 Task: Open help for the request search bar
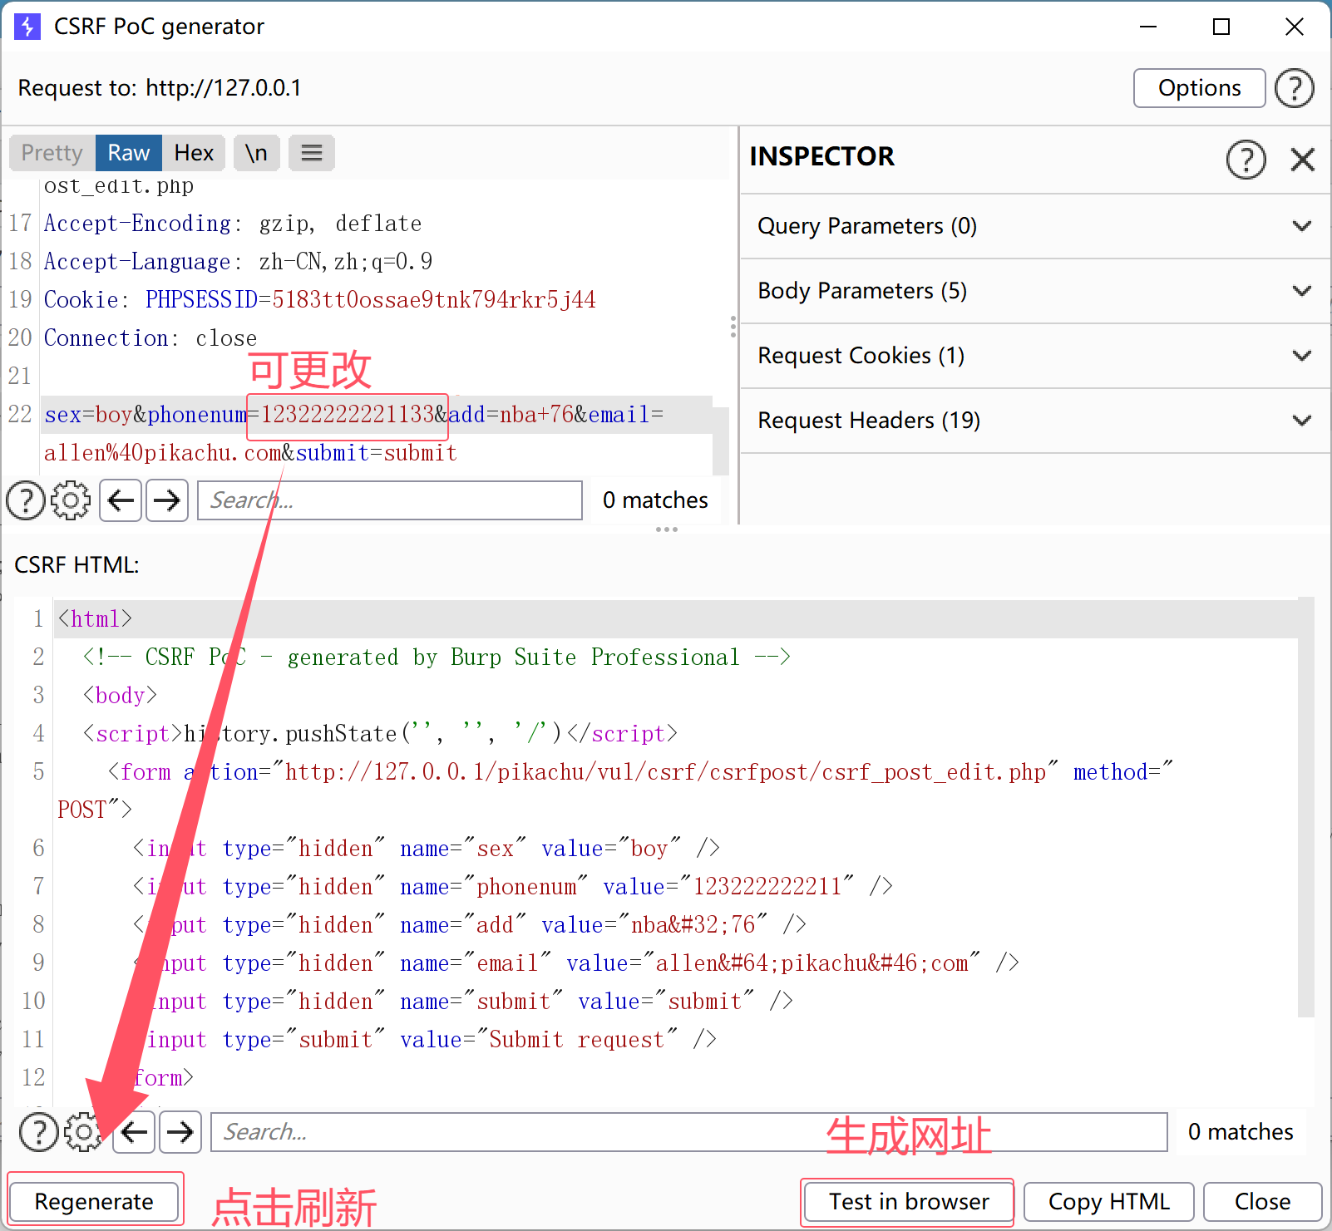point(26,500)
